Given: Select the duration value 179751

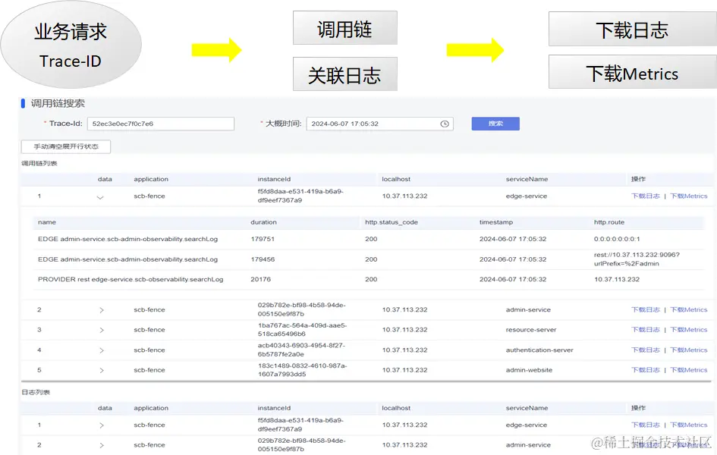Looking at the screenshot, I should pos(263,239).
